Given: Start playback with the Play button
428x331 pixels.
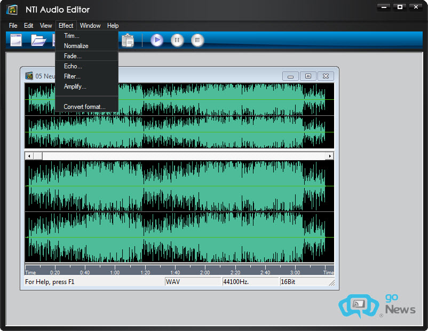Looking at the screenshot, I should (157, 40).
